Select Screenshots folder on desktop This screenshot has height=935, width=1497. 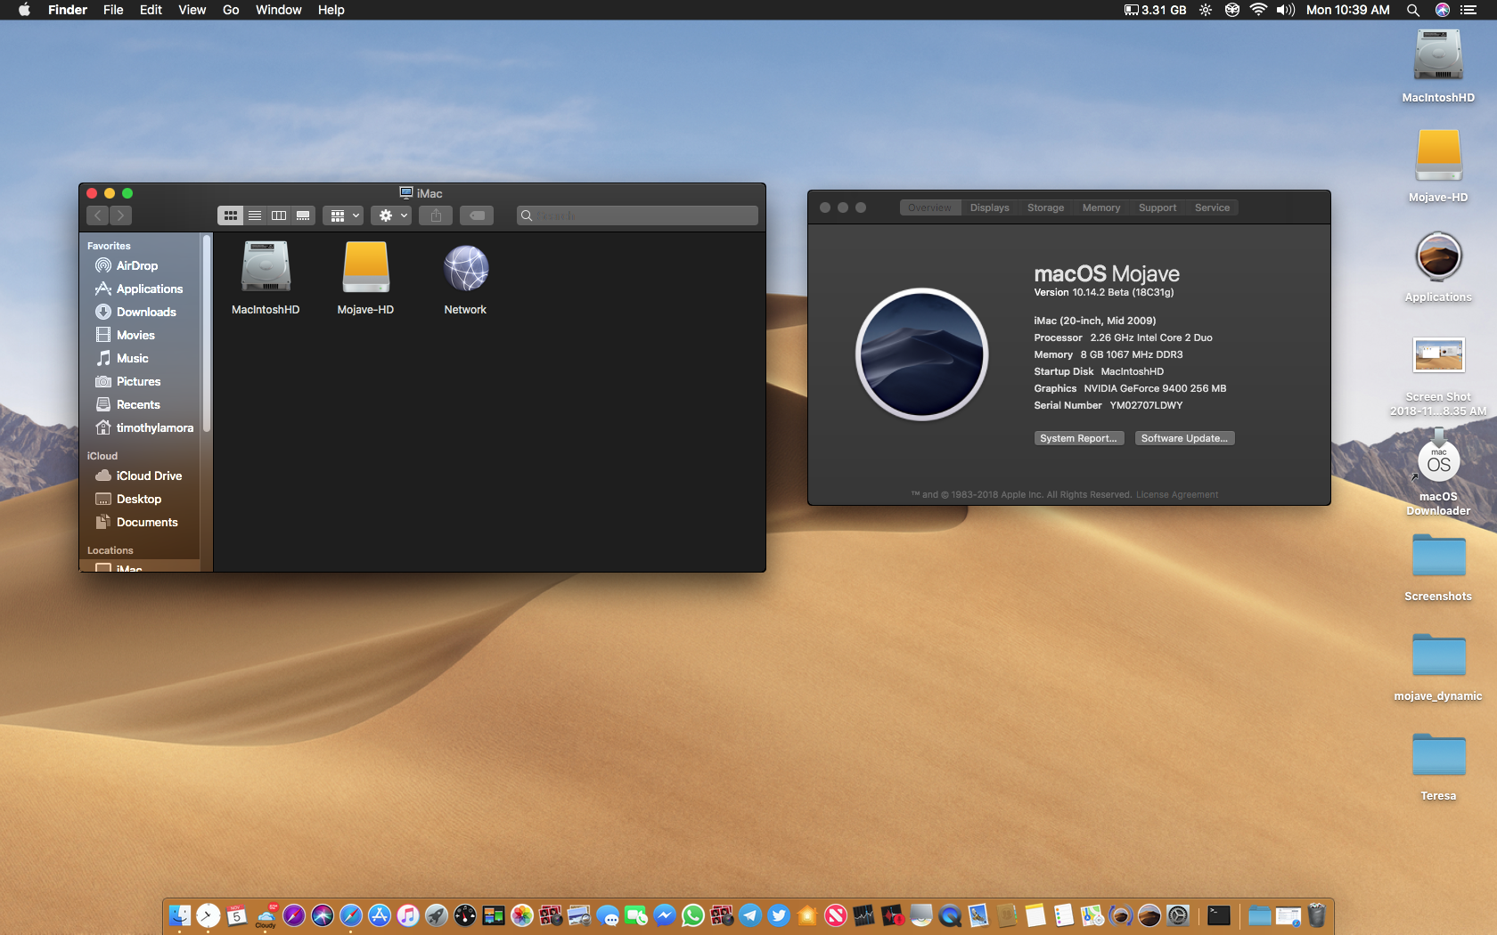1438,566
